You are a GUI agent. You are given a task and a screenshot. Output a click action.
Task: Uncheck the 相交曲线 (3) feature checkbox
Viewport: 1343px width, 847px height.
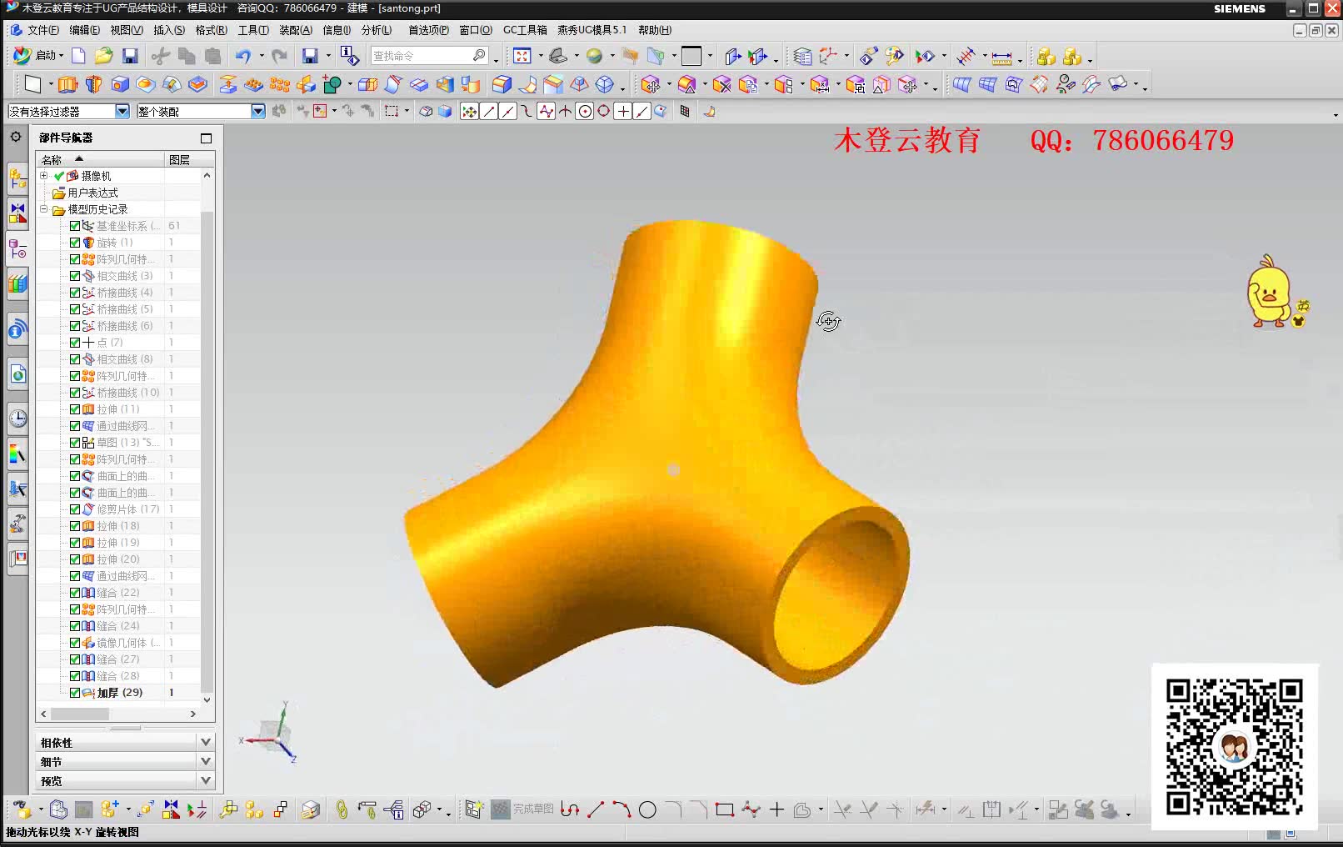point(75,276)
